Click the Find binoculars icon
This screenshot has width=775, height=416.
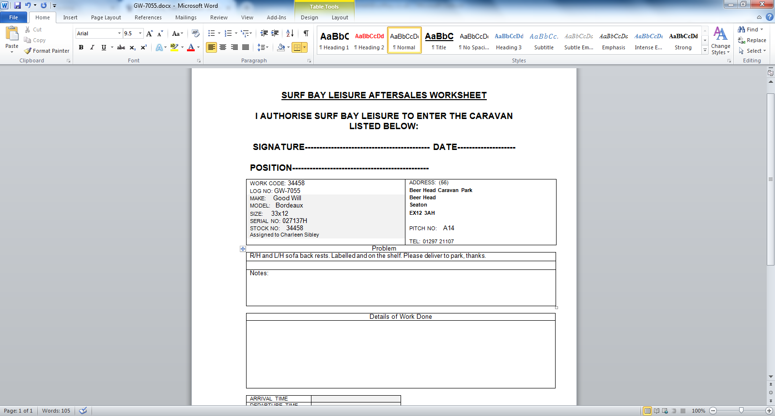pyautogui.click(x=742, y=30)
